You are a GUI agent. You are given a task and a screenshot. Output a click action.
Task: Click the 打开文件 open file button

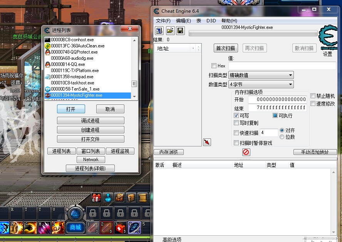[x=91, y=139]
